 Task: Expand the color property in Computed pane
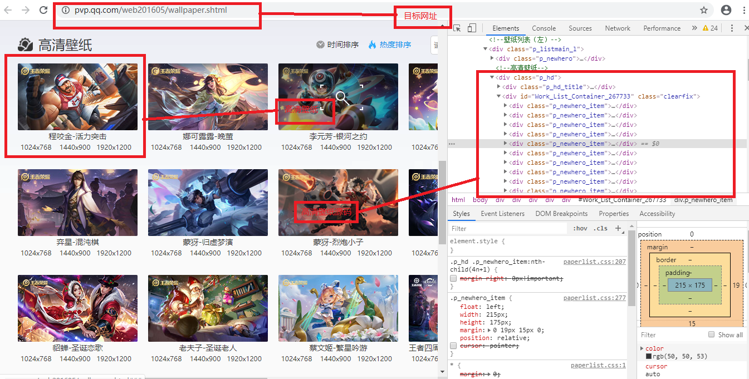(641, 348)
